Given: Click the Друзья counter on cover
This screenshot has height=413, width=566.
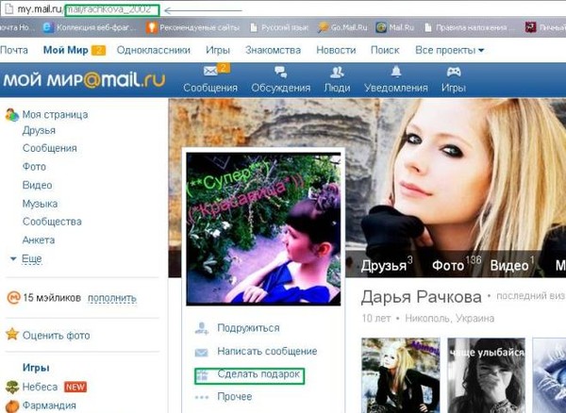Looking at the screenshot, I should click(x=387, y=265).
